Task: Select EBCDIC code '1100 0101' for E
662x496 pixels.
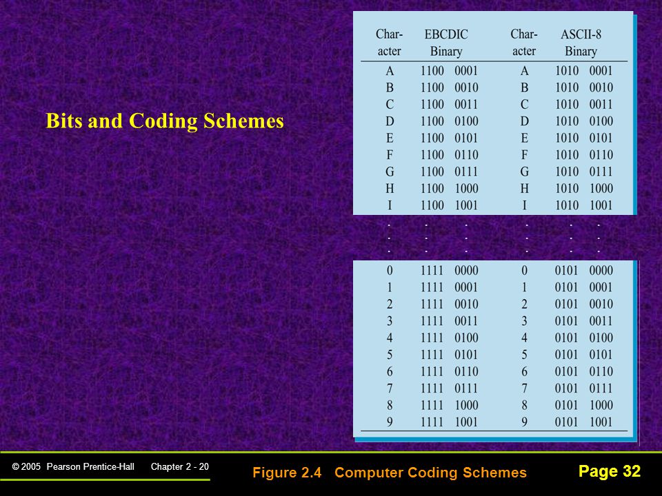Action: point(449,138)
